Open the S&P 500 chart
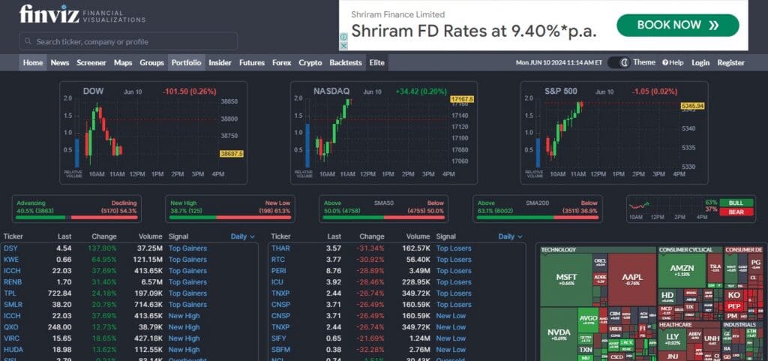Image resolution: width=768 pixels, height=361 pixels. (614, 133)
